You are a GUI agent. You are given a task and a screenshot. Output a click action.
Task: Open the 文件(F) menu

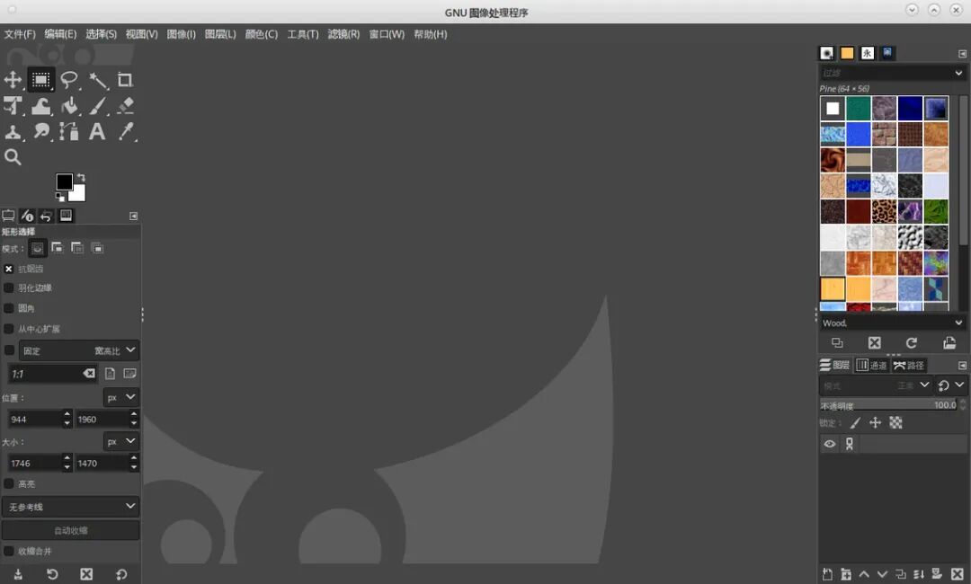20,34
